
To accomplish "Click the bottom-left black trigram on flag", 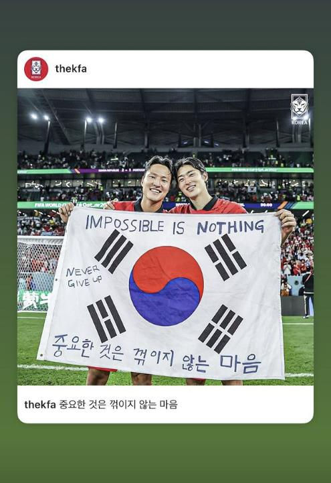I will point(106,319).
